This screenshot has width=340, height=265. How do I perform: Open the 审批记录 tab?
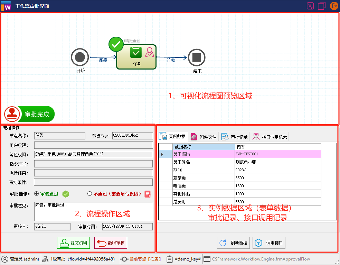(x=234, y=137)
